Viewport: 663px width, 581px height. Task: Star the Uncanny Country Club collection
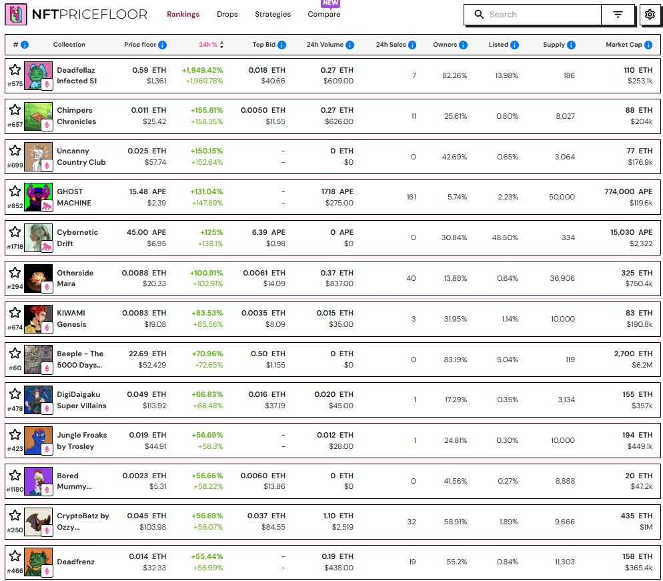click(15, 150)
